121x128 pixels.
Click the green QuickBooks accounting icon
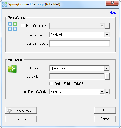[12, 69]
